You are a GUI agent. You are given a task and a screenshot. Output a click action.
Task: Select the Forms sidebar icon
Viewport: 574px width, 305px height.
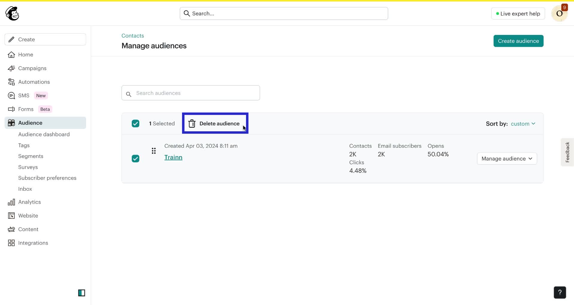pos(11,109)
